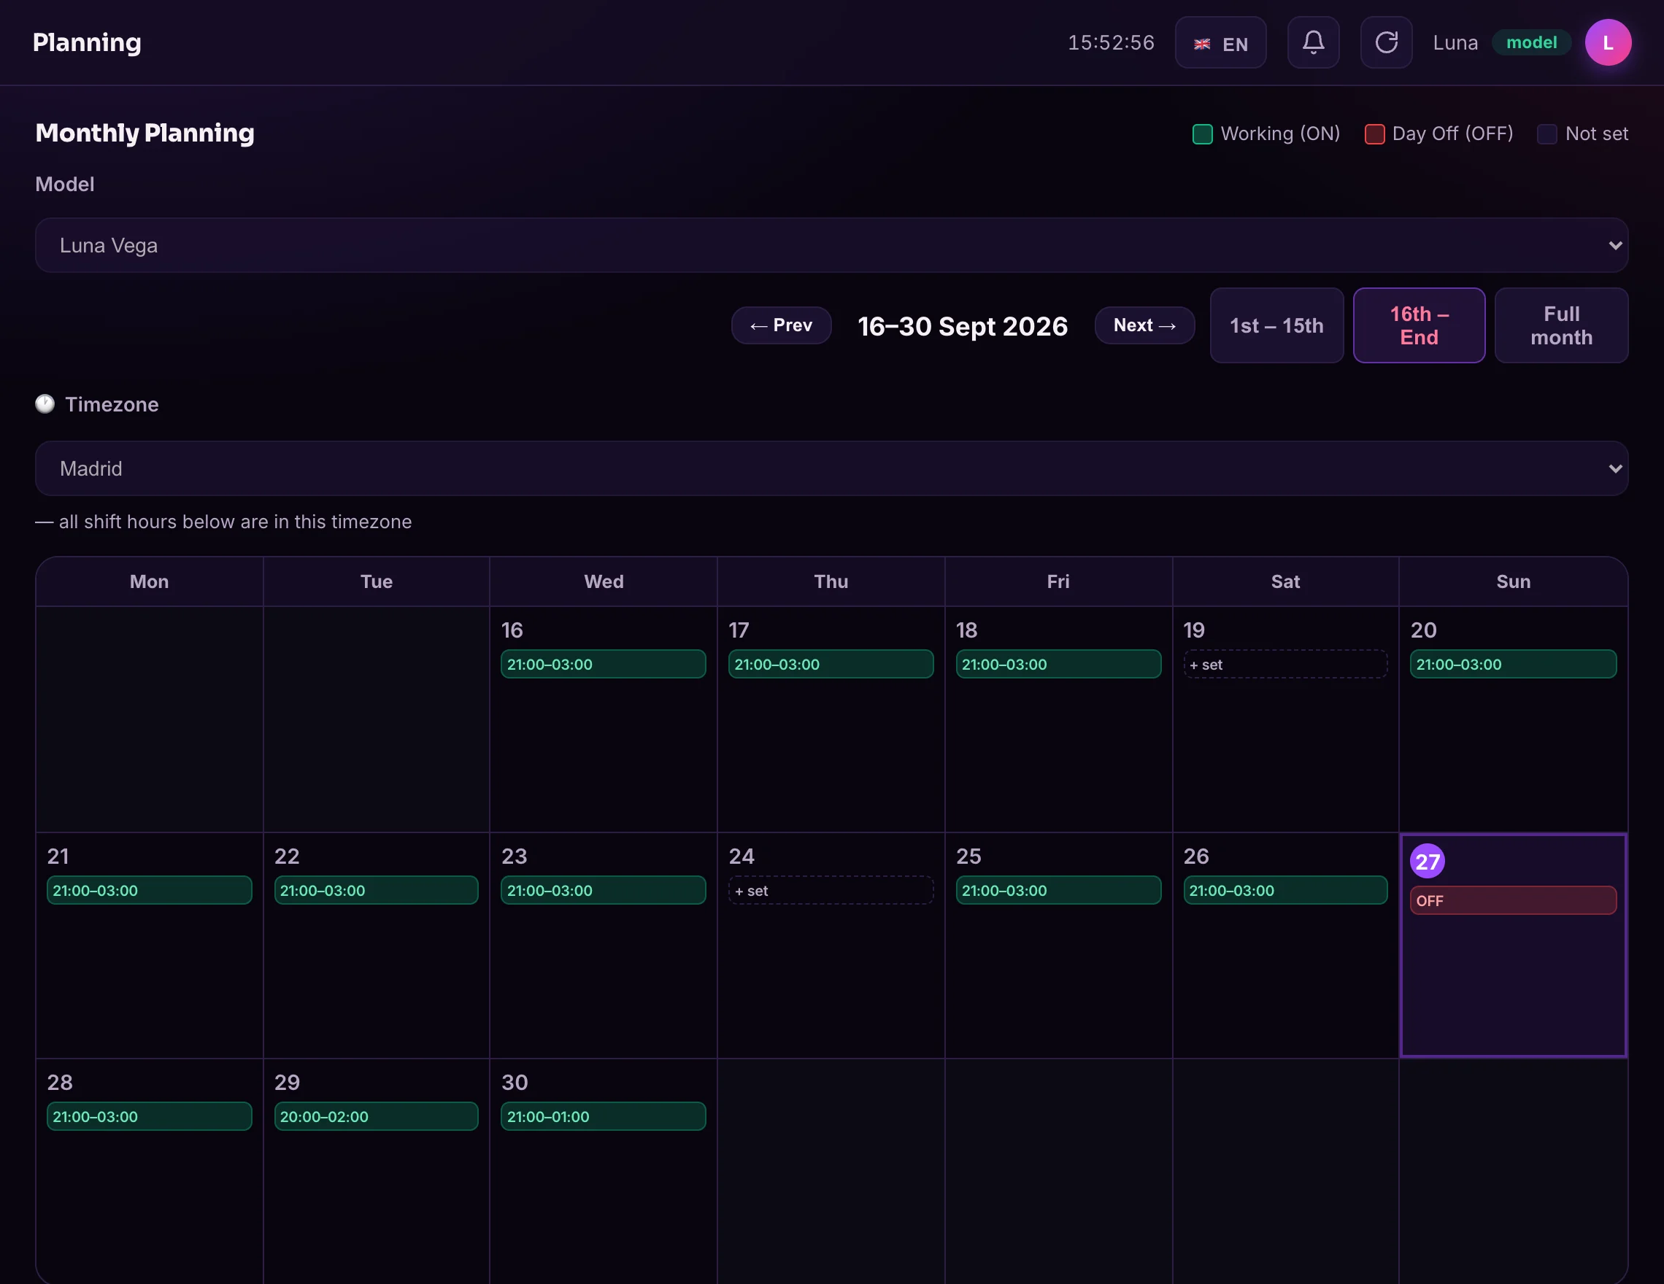Viewport: 1664px width, 1284px height.
Task: Open the Luna profile avatar
Action: pyautogui.click(x=1608, y=42)
